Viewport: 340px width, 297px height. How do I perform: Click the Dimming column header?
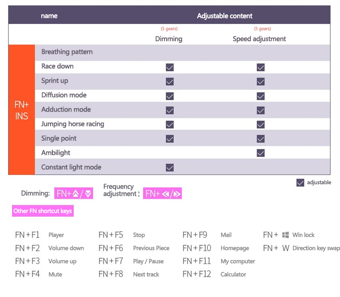169,39
